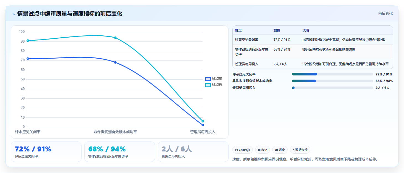The width and height of the screenshot is (404, 173).
Task: Click the 试点前 point at 评审意见关闭率
Action: [28, 59]
